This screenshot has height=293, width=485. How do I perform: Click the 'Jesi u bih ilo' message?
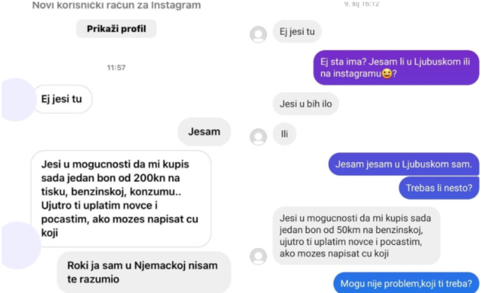pyautogui.click(x=306, y=104)
